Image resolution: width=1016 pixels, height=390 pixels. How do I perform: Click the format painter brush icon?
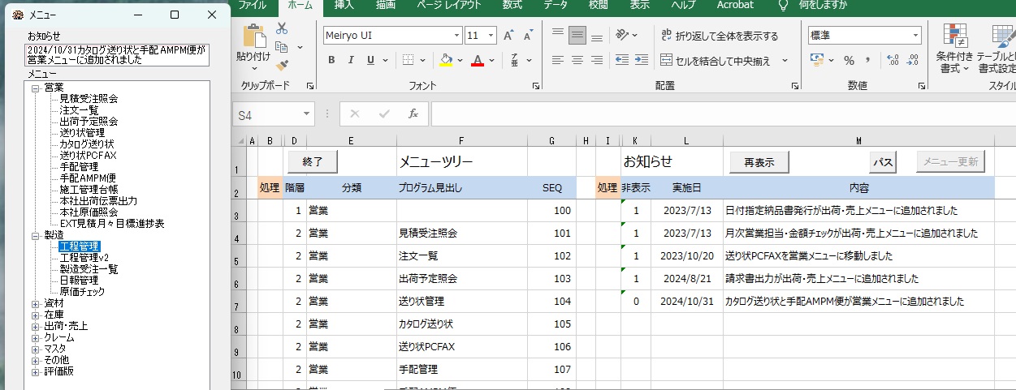[x=282, y=66]
